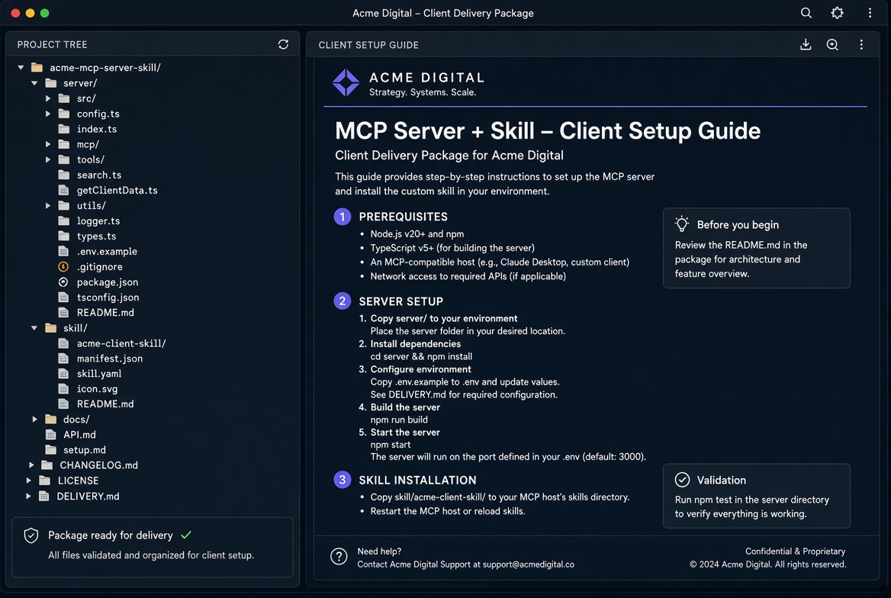Click the 'npm run build' command text

click(x=399, y=420)
